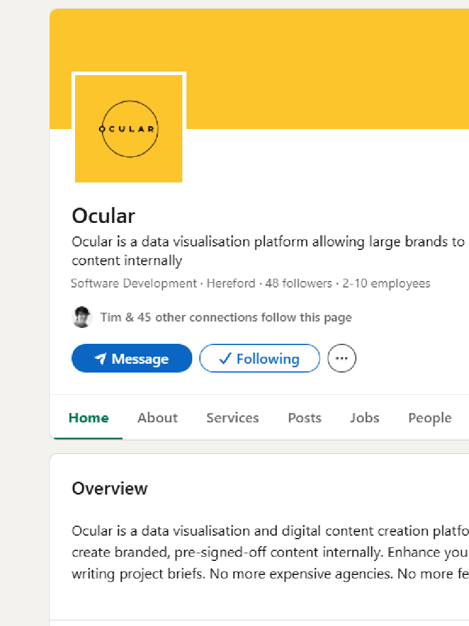The width and height of the screenshot is (469, 626).
Task: Click the Ocular company name heading
Action: pos(103,216)
